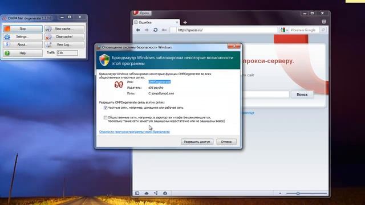Click Clear cache button in OMPD
This screenshot has height=205, width=365.
[x=64, y=36]
